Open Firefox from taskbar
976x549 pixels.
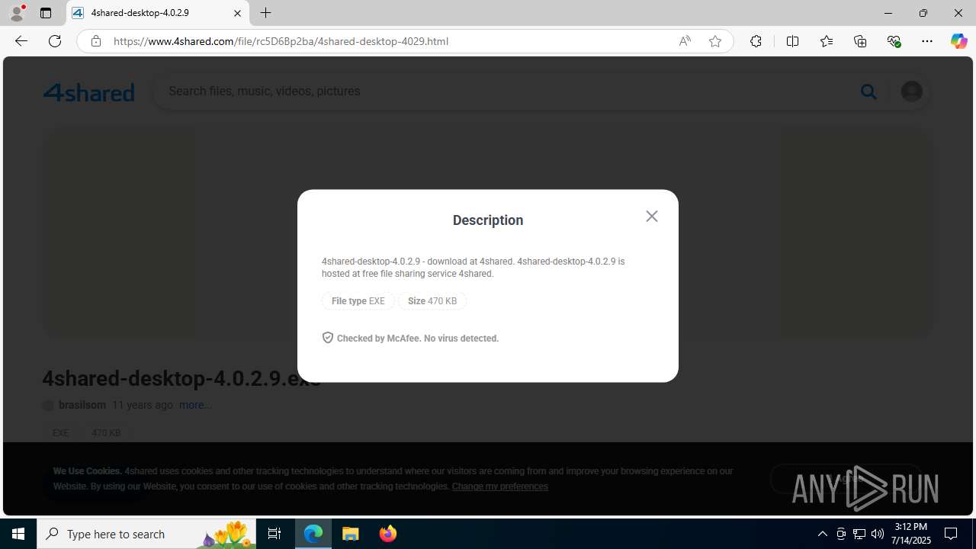[387, 534]
